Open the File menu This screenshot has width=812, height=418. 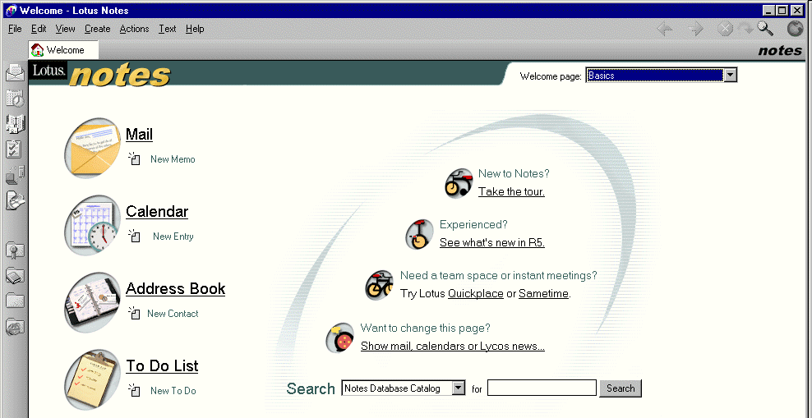click(x=15, y=29)
